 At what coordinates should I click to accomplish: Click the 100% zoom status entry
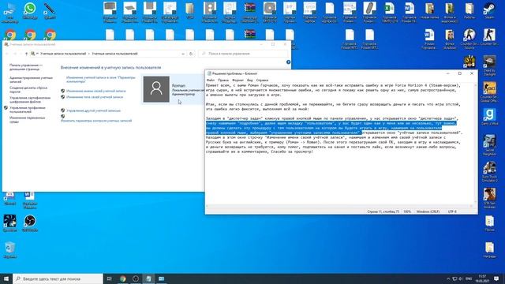click(x=407, y=211)
